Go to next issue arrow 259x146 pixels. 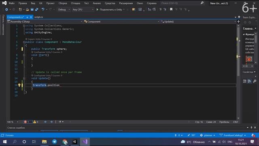tap(51, 122)
